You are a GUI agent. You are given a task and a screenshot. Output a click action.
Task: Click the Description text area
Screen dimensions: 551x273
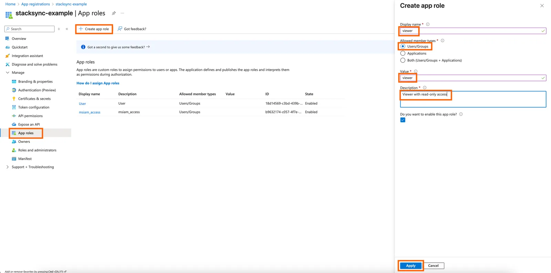[x=473, y=99]
